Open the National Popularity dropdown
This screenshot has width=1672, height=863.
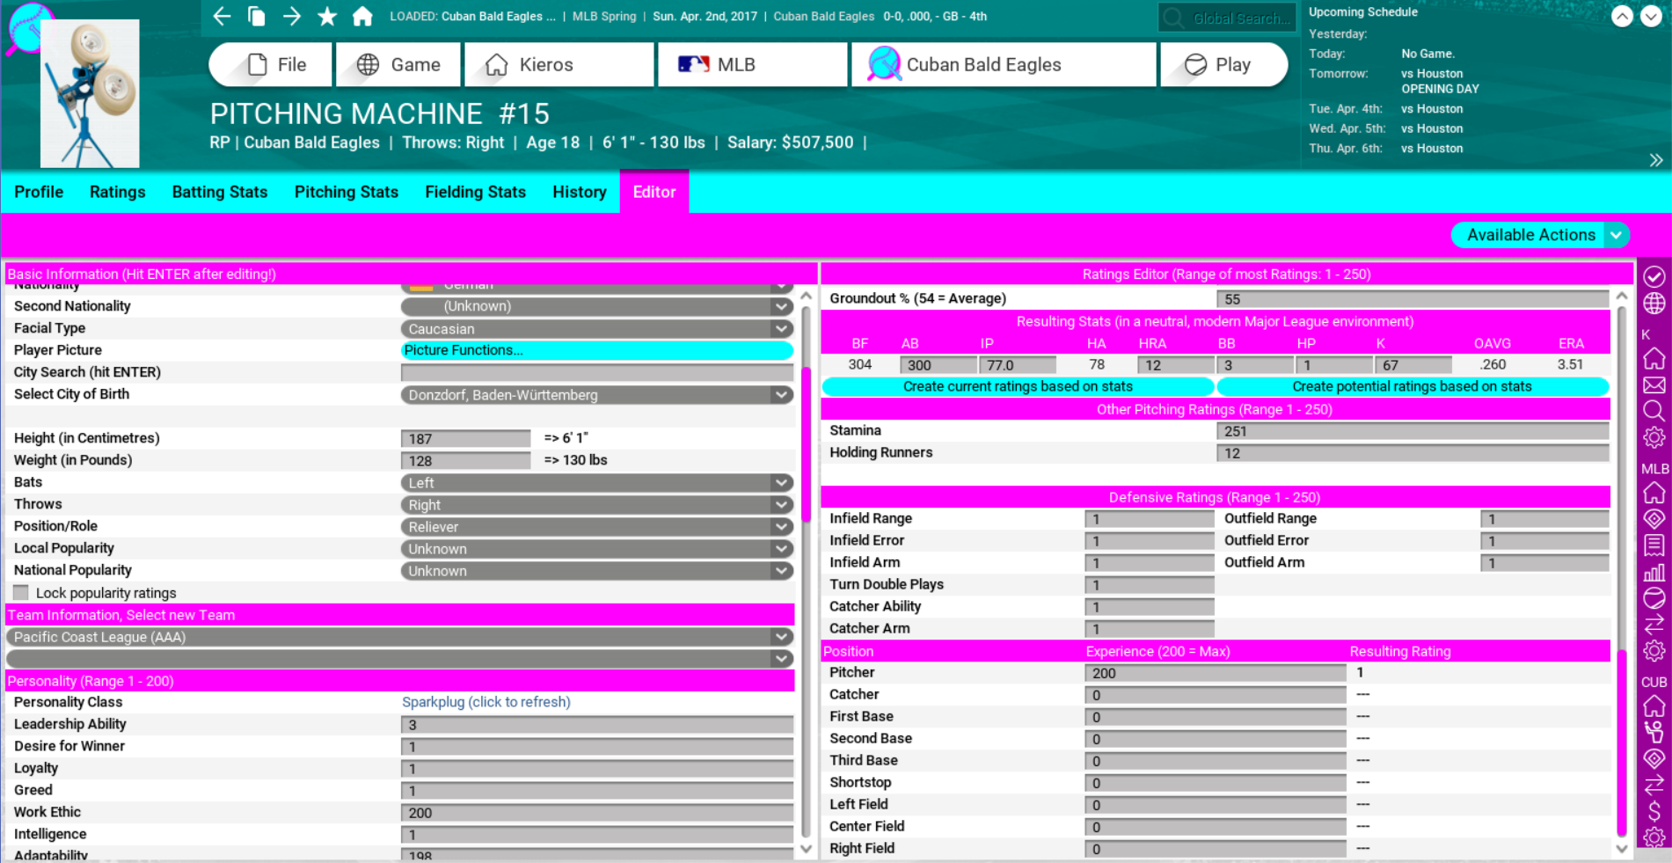(597, 571)
